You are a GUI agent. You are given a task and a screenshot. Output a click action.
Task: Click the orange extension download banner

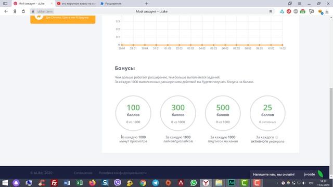63,19
